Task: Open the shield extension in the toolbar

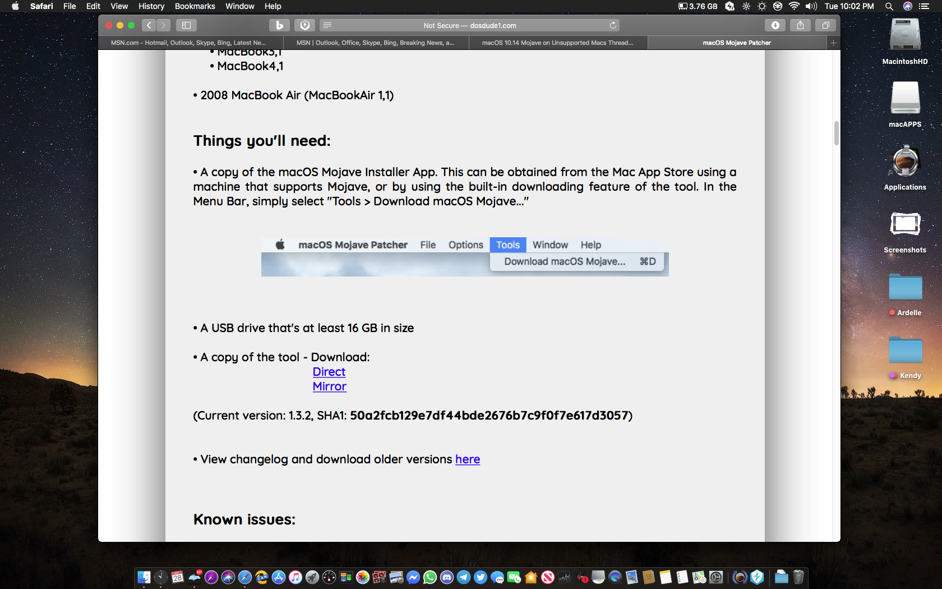Action: pyautogui.click(x=305, y=25)
